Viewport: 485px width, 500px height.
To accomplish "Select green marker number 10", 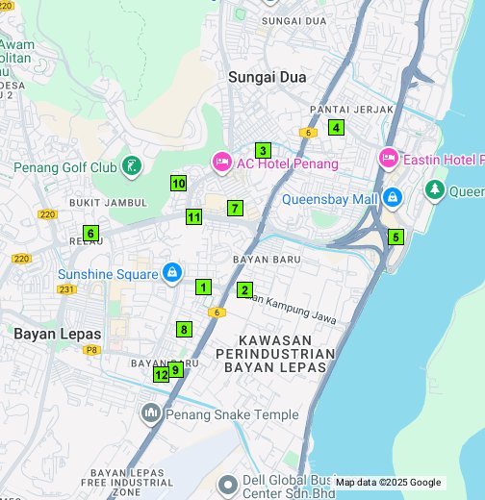I will (x=179, y=184).
